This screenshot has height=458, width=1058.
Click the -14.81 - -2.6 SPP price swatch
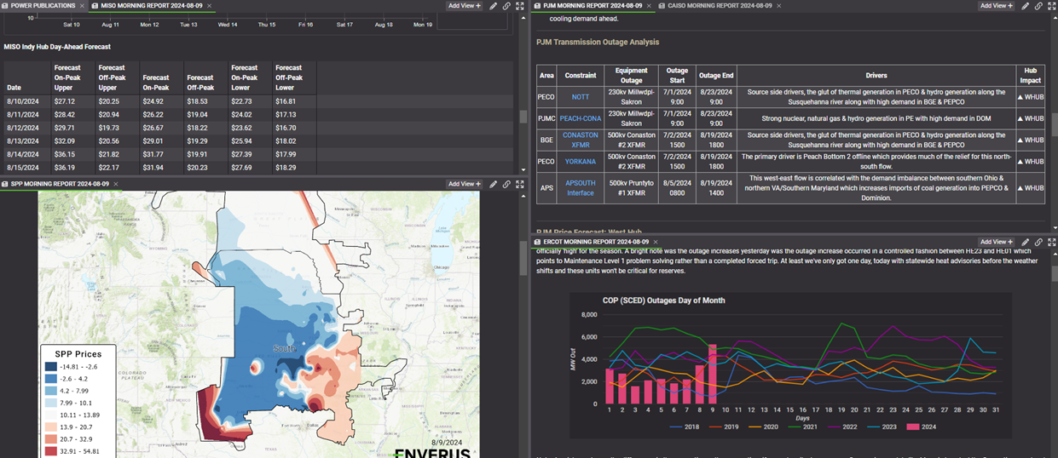tap(53, 367)
